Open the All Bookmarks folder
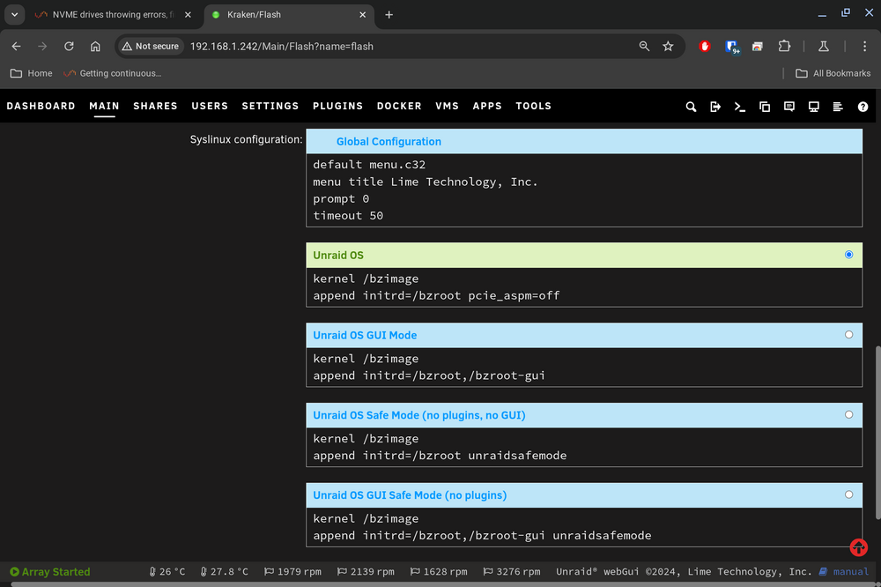Image resolution: width=881 pixels, height=587 pixels. (x=833, y=73)
